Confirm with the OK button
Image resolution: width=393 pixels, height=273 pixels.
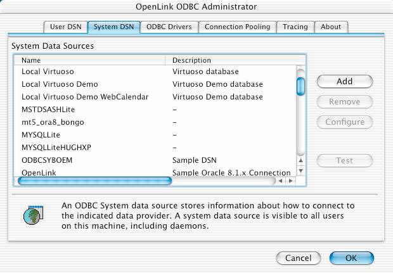point(351,258)
